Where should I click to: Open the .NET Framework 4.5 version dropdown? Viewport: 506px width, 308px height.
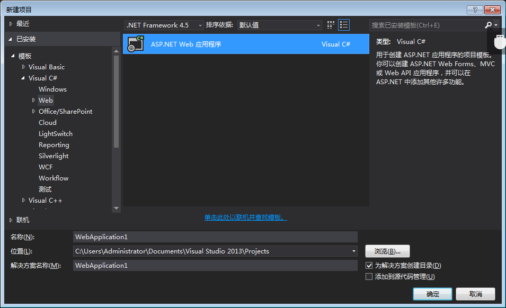(164, 25)
